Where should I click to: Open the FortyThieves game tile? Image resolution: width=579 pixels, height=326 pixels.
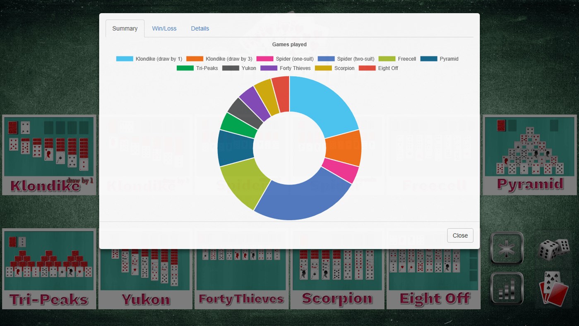tap(241, 278)
